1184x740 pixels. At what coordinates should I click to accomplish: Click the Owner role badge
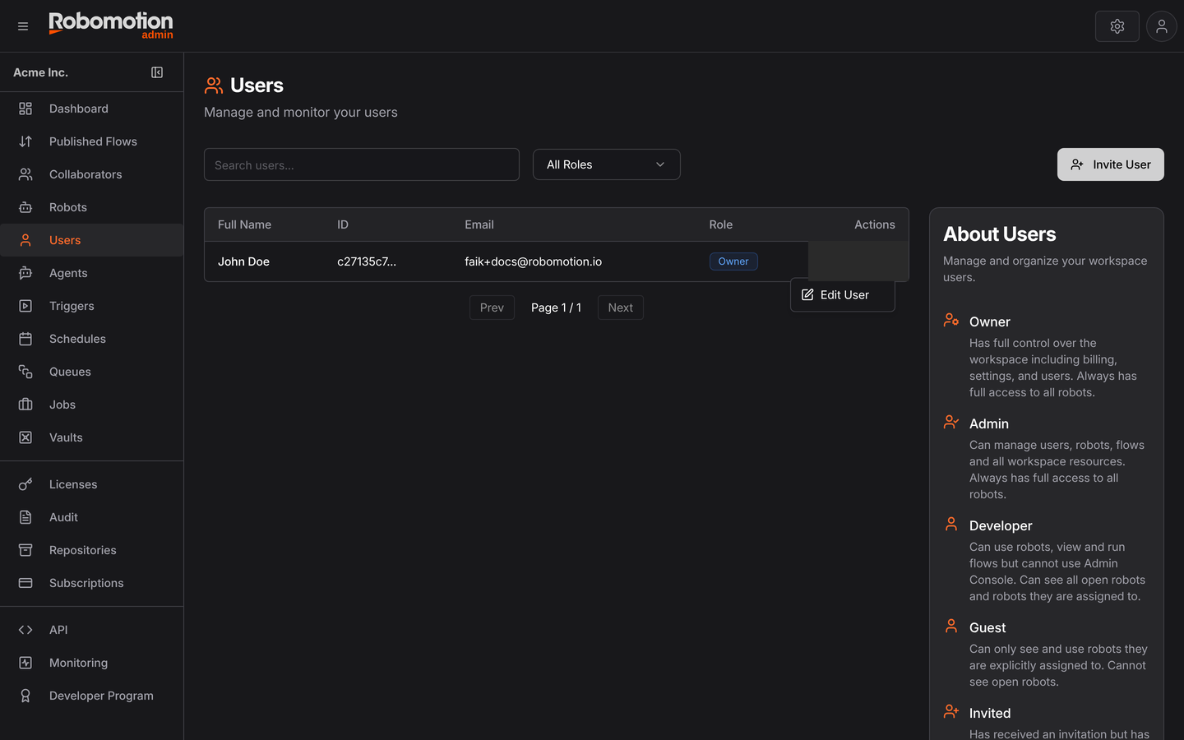point(733,261)
